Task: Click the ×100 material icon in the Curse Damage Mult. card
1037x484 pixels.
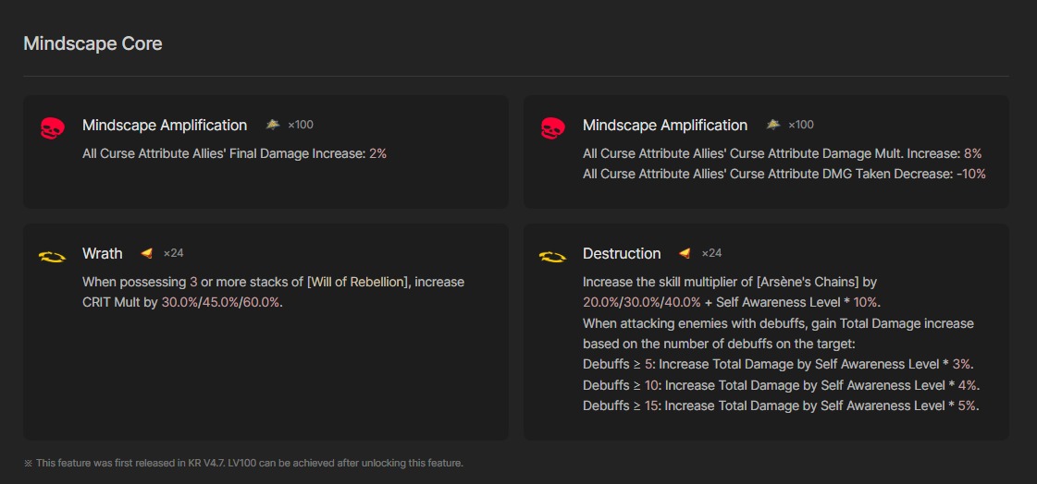Action: point(772,125)
